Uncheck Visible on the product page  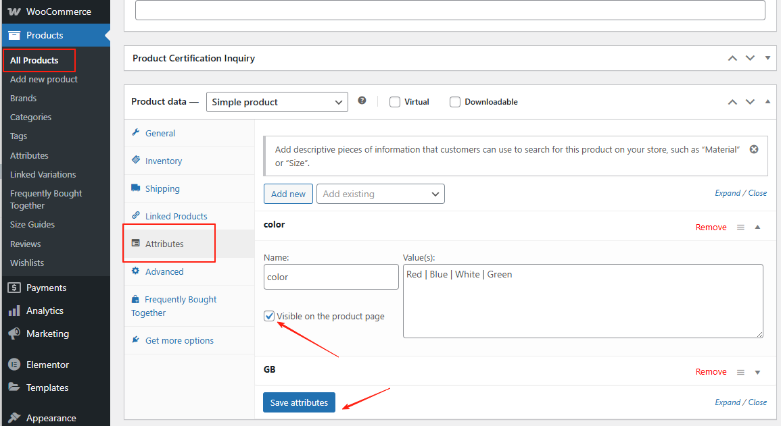pos(270,316)
